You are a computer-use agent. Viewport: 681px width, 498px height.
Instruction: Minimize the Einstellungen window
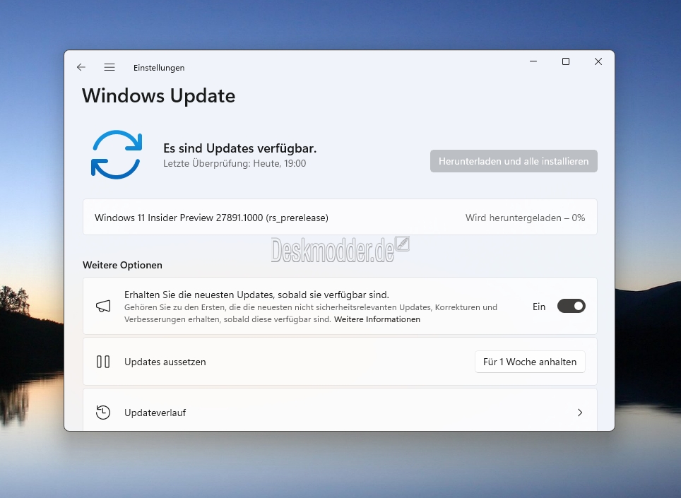pyautogui.click(x=533, y=61)
